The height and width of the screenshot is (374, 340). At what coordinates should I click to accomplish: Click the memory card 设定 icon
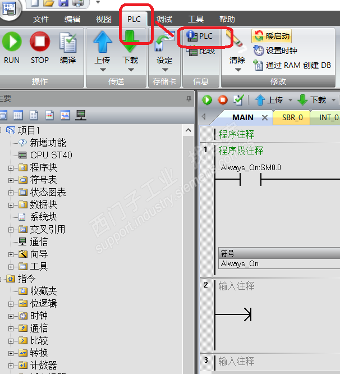click(164, 43)
